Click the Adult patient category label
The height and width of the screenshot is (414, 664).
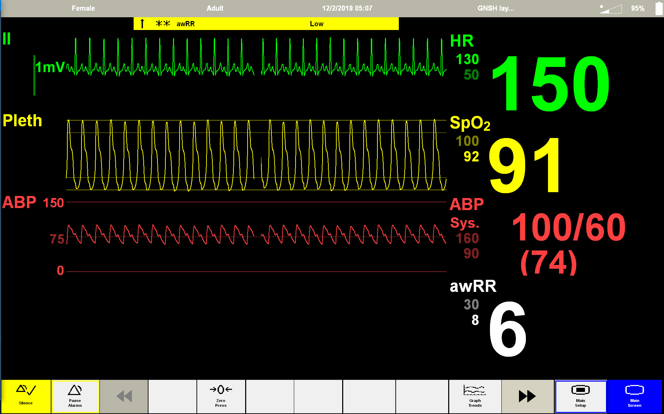(215, 8)
